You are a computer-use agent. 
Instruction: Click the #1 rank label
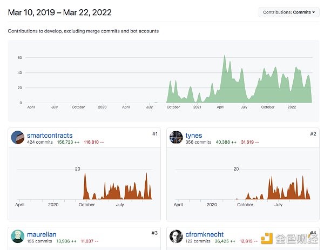(154, 133)
